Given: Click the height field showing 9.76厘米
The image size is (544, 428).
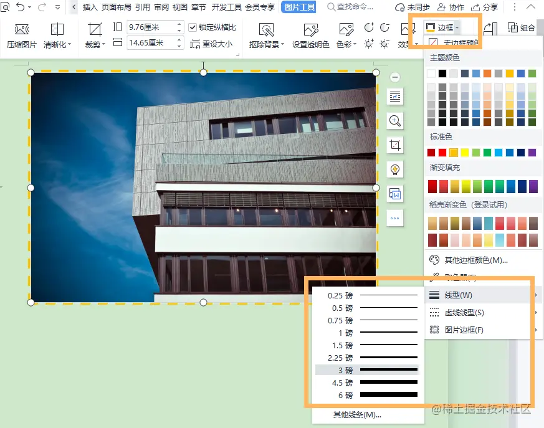Looking at the screenshot, I should click(151, 27).
